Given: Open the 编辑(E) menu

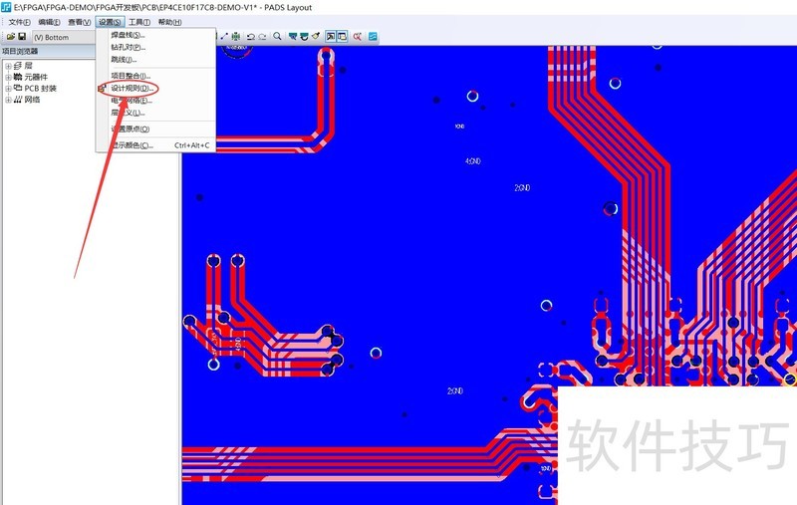Looking at the screenshot, I should tap(49, 22).
